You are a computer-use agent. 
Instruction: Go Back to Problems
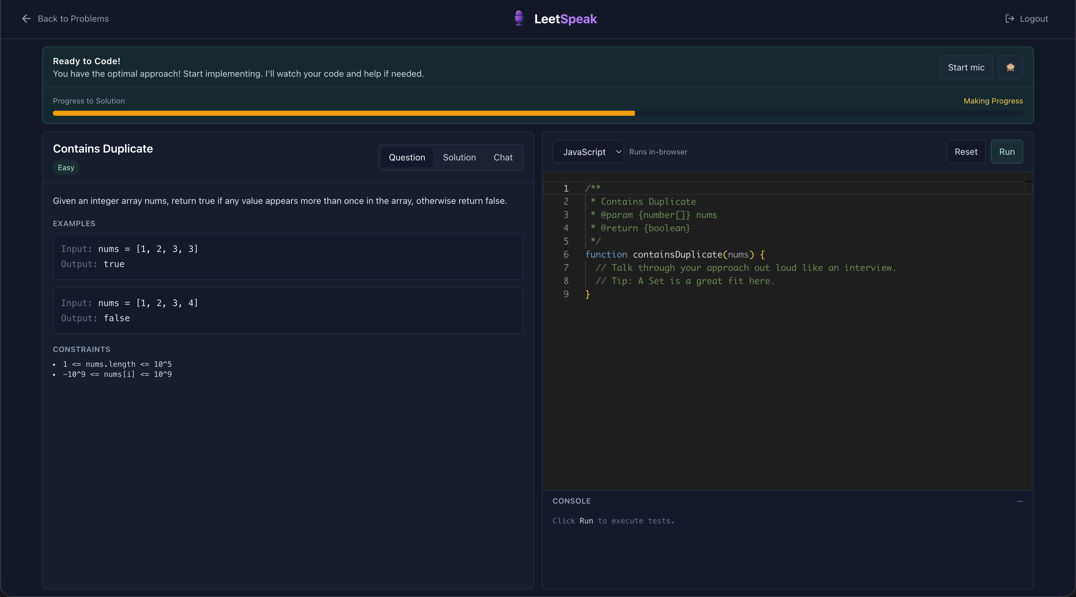[x=73, y=18]
